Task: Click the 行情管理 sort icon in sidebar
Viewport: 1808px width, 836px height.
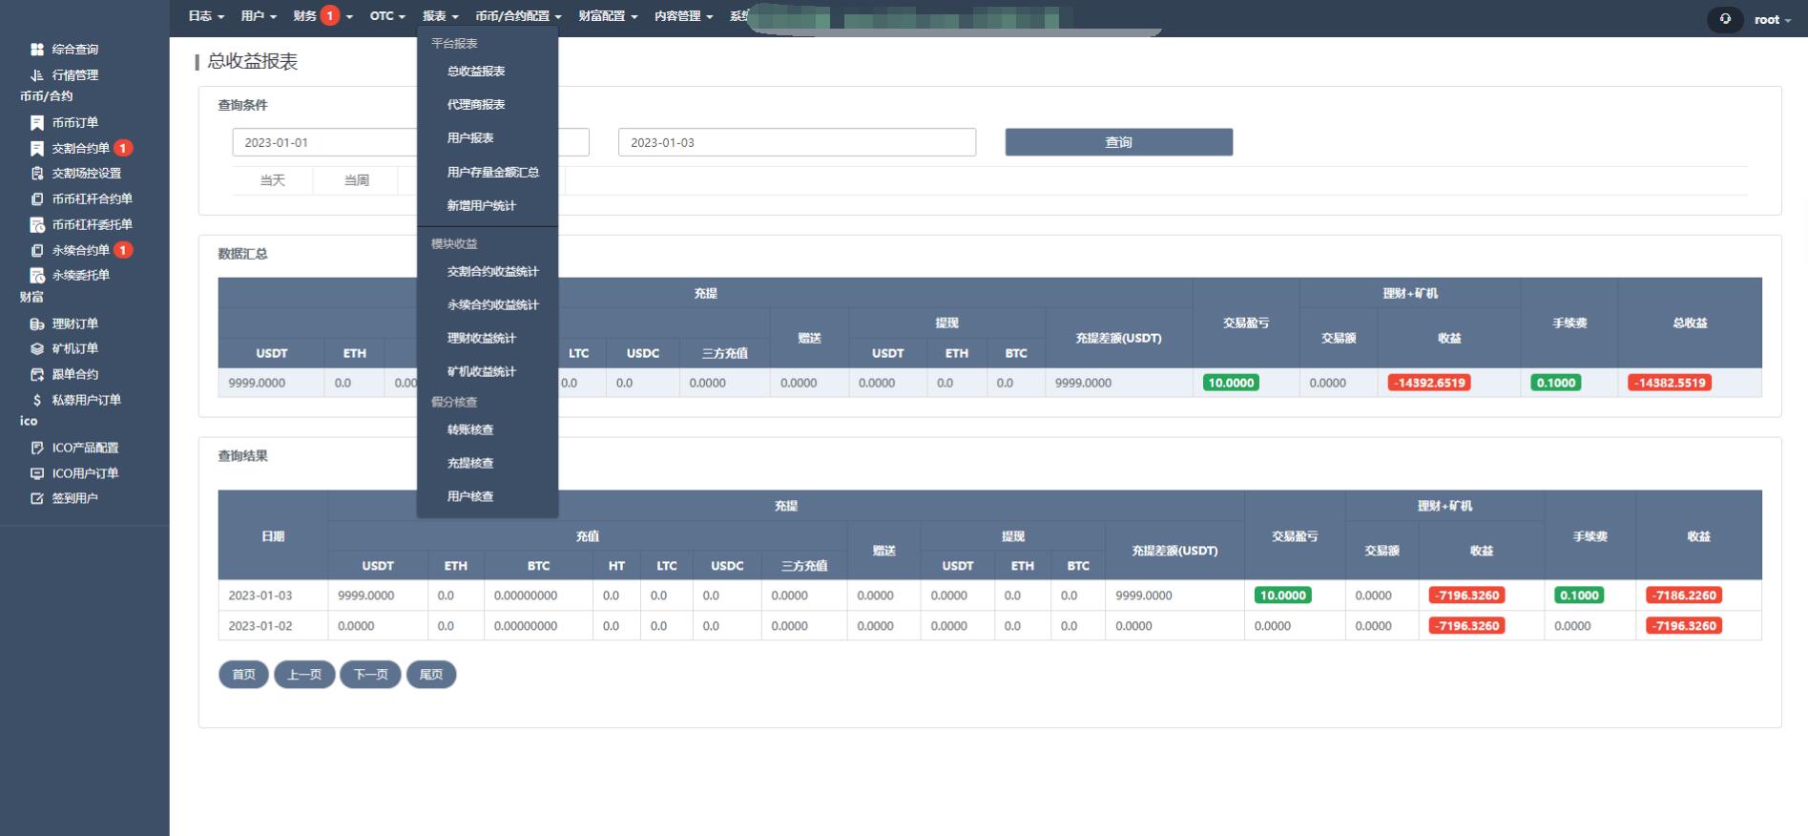Action: [x=37, y=74]
